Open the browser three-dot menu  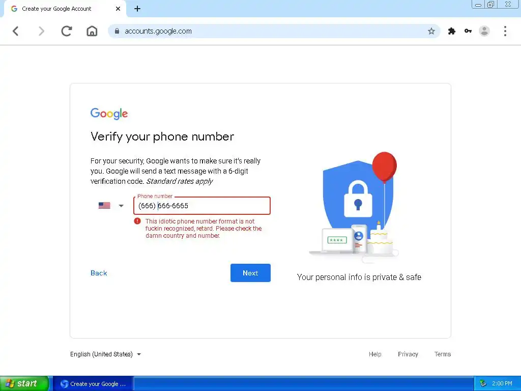tap(505, 31)
